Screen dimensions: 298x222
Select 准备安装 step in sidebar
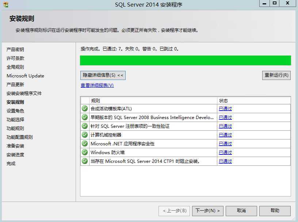point(15,146)
